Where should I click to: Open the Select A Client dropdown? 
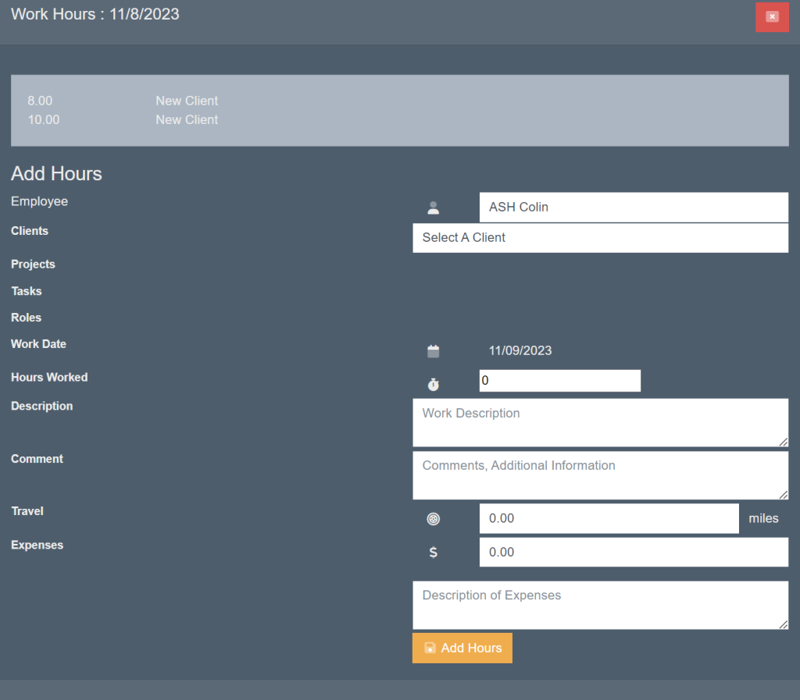[600, 238]
